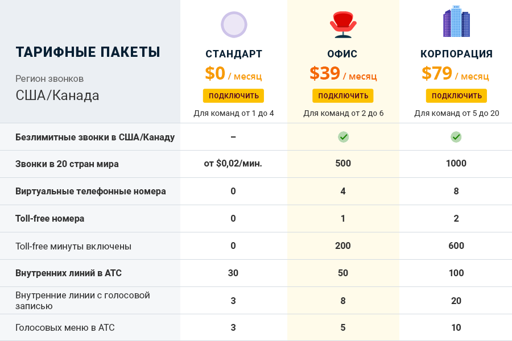Select the Стандарт plan title
This screenshot has width=512, height=341.
[x=234, y=54]
